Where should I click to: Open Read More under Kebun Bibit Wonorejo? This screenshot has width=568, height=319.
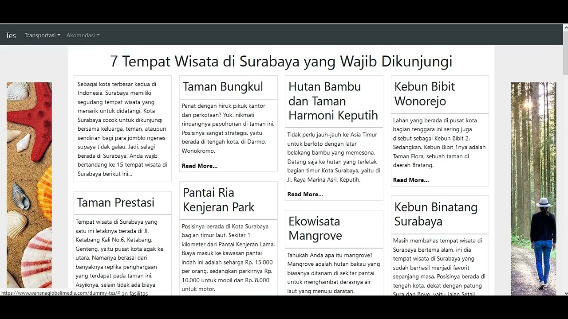coord(411,180)
